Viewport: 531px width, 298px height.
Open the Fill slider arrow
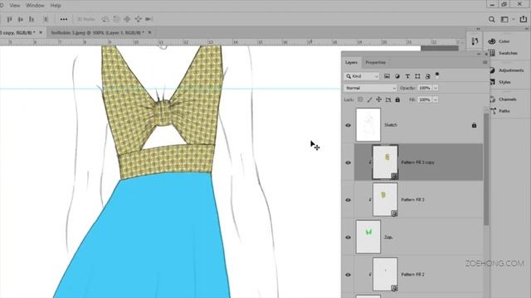pyautogui.click(x=436, y=99)
